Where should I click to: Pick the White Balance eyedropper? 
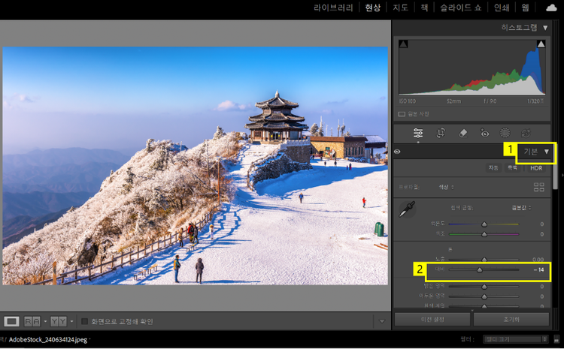tap(407, 209)
